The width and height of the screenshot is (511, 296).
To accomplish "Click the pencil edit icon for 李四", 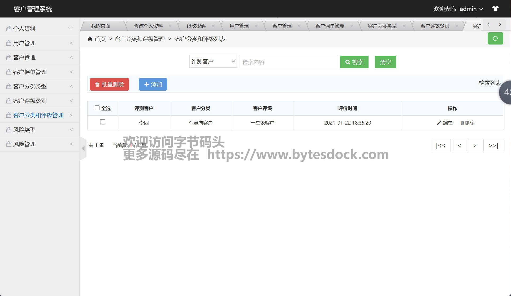I will pos(439,123).
